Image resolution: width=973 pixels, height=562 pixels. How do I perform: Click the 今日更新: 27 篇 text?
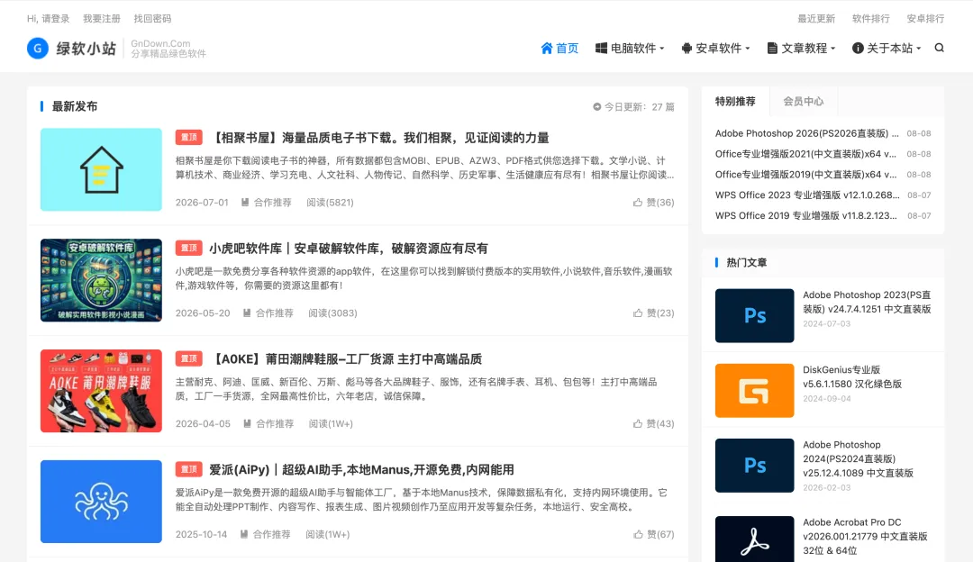640,106
